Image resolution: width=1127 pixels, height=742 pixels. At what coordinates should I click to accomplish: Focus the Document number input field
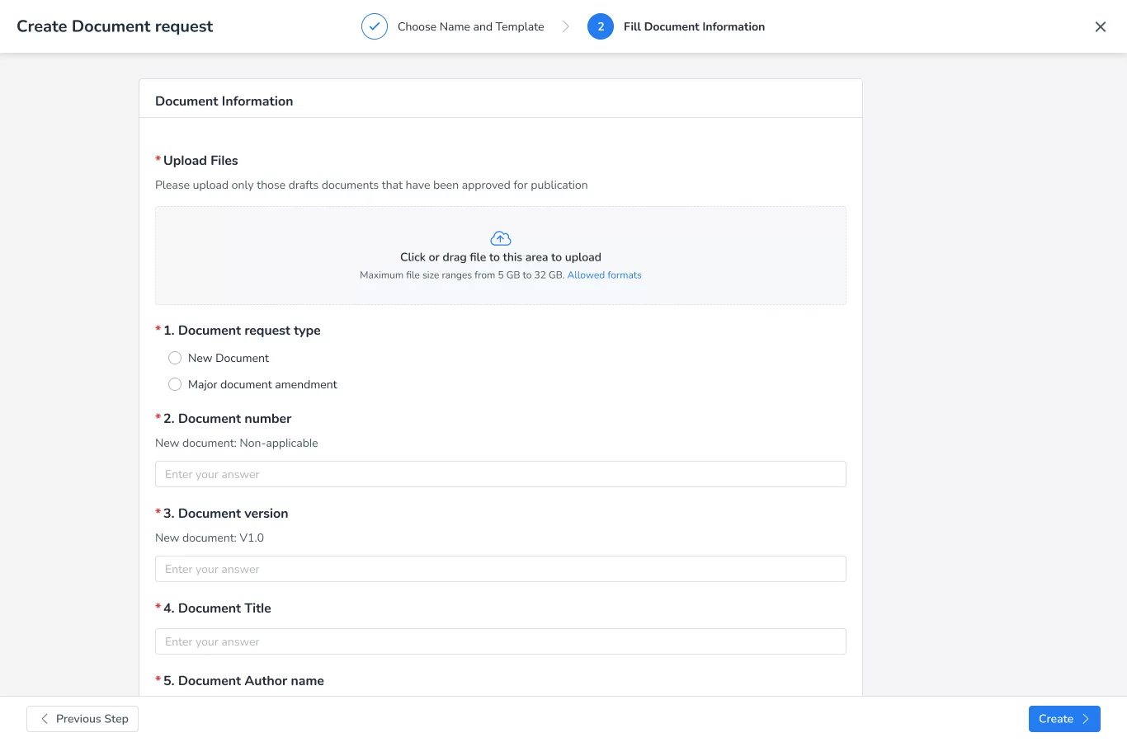coord(501,474)
